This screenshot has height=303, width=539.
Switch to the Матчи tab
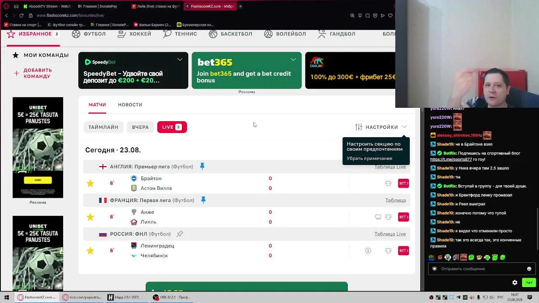pos(97,105)
